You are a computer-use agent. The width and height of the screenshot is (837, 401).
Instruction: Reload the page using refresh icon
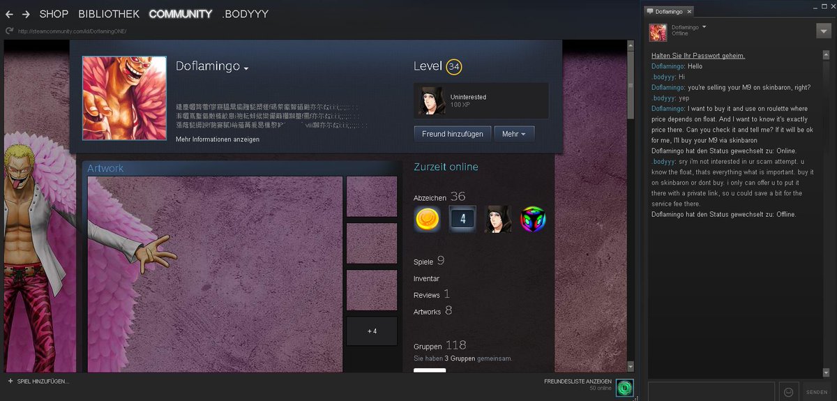[x=8, y=31]
